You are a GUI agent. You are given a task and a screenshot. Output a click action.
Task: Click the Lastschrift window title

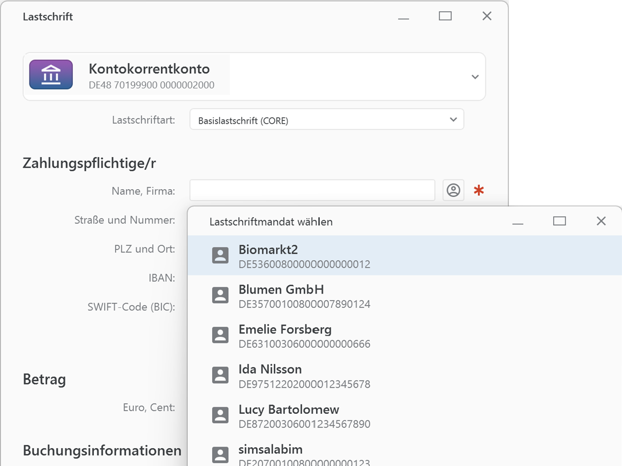tap(47, 17)
